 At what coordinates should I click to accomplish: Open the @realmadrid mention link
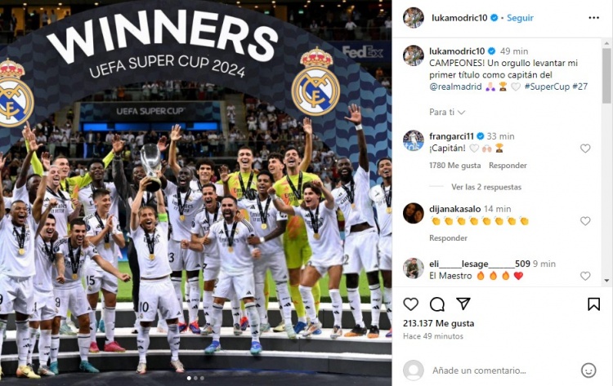click(x=455, y=87)
